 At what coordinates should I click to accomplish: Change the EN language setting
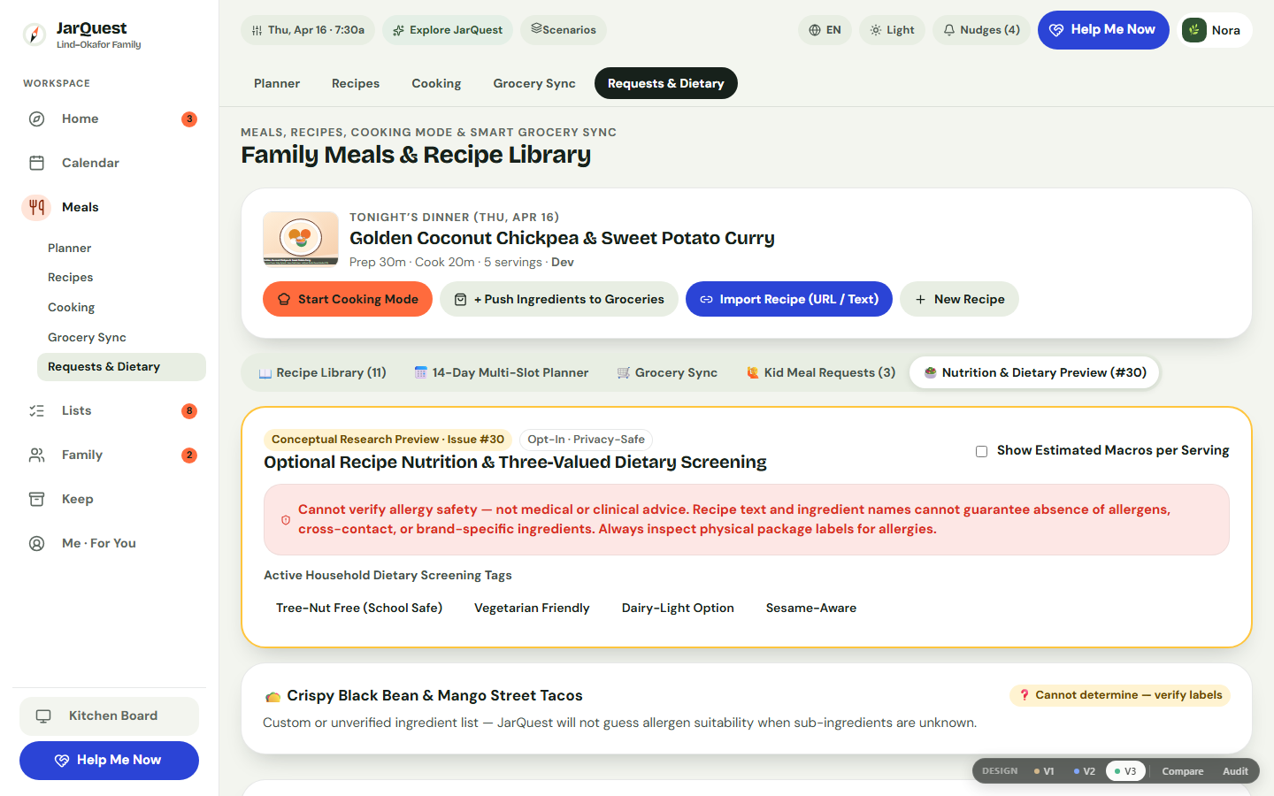tap(825, 30)
